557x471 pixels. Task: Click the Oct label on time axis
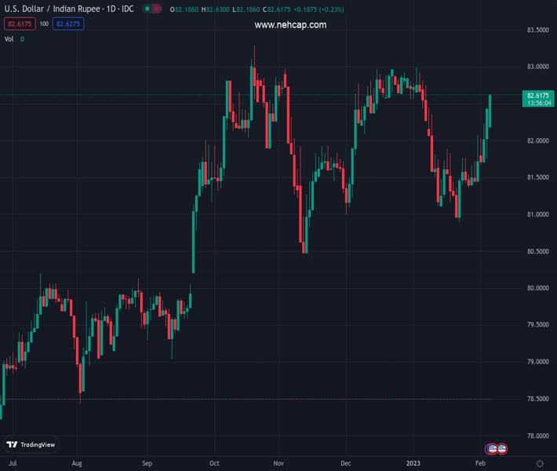[213, 464]
